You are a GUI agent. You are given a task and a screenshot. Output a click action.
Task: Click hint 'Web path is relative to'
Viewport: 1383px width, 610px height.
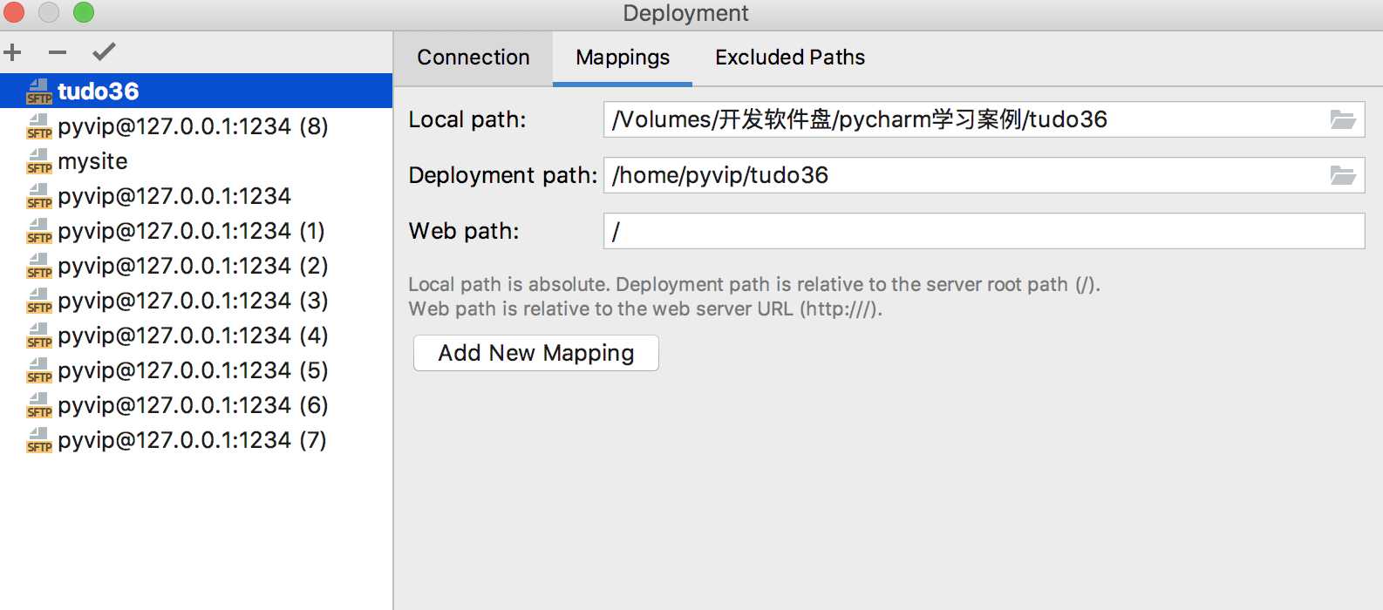point(511,308)
